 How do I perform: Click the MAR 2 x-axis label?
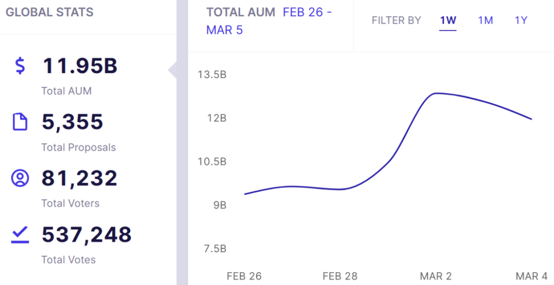tap(436, 276)
